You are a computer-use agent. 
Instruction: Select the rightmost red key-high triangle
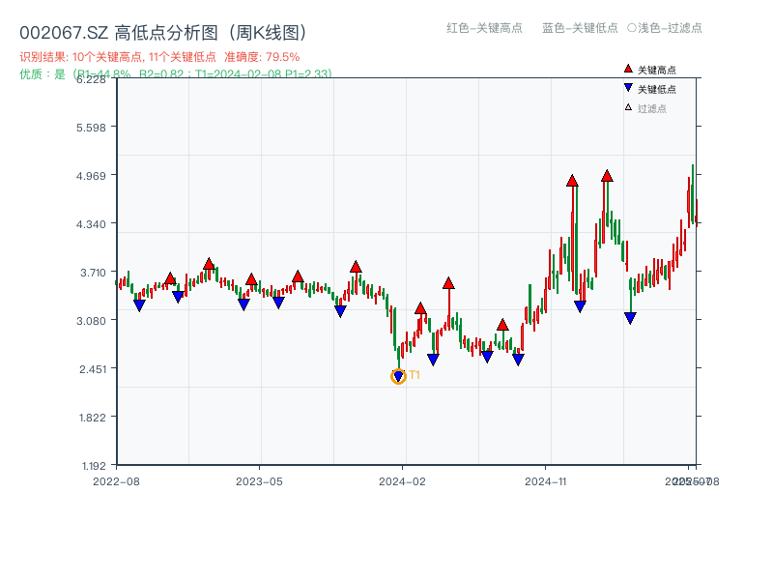click(607, 176)
